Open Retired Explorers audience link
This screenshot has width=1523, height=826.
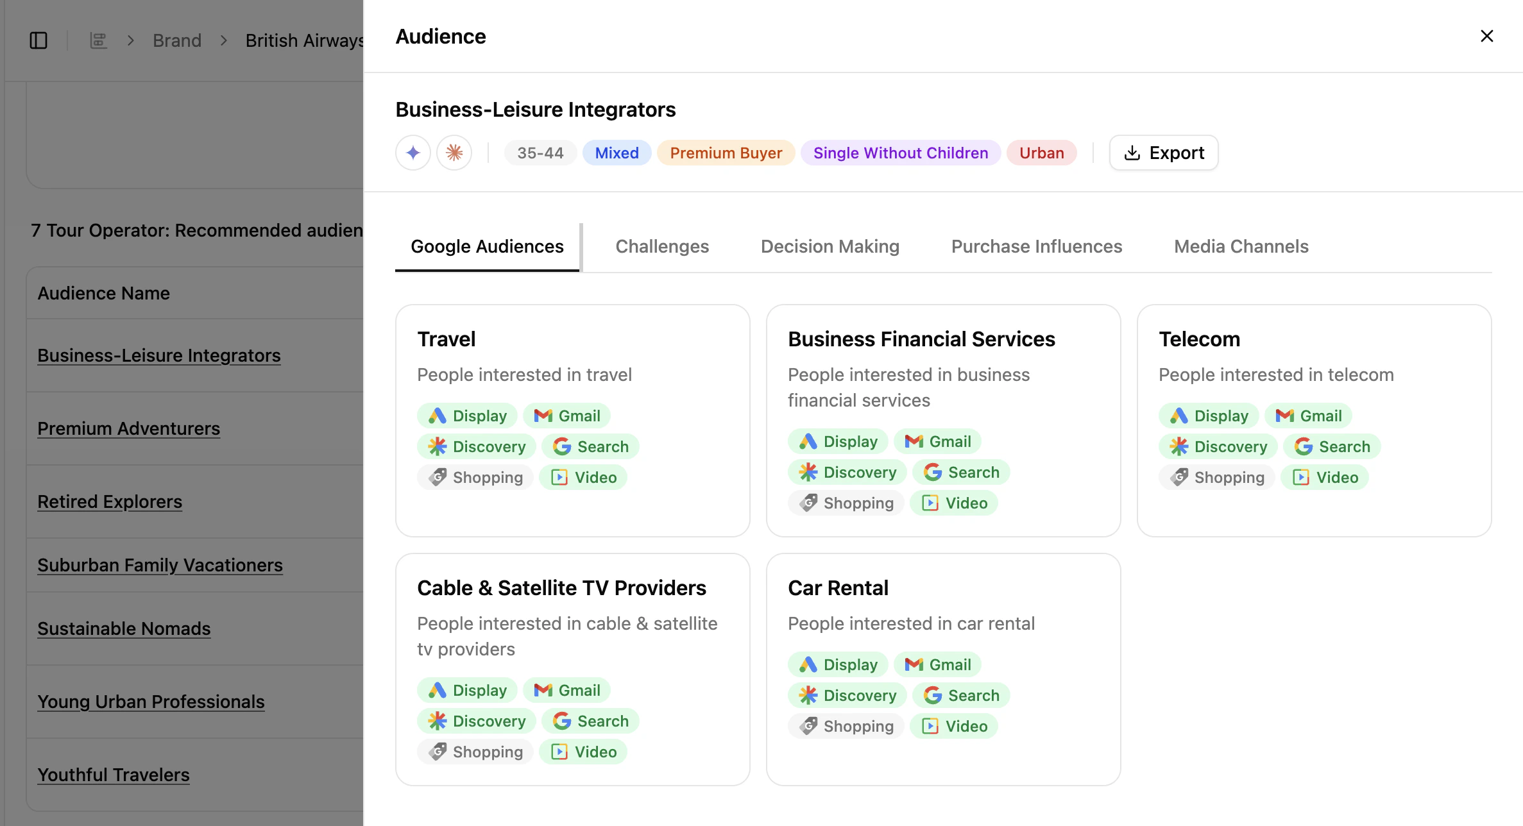click(x=110, y=501)
